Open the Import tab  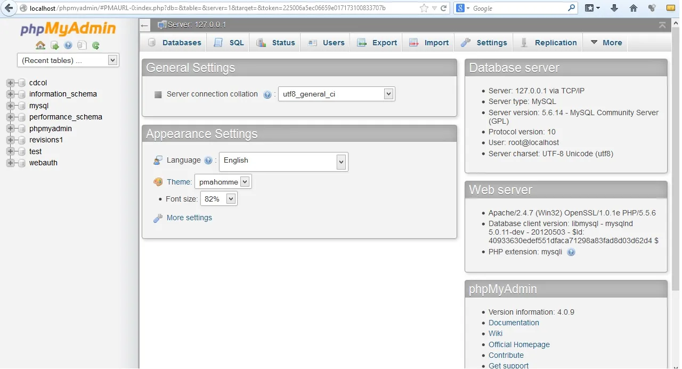[x=429, y=43]
